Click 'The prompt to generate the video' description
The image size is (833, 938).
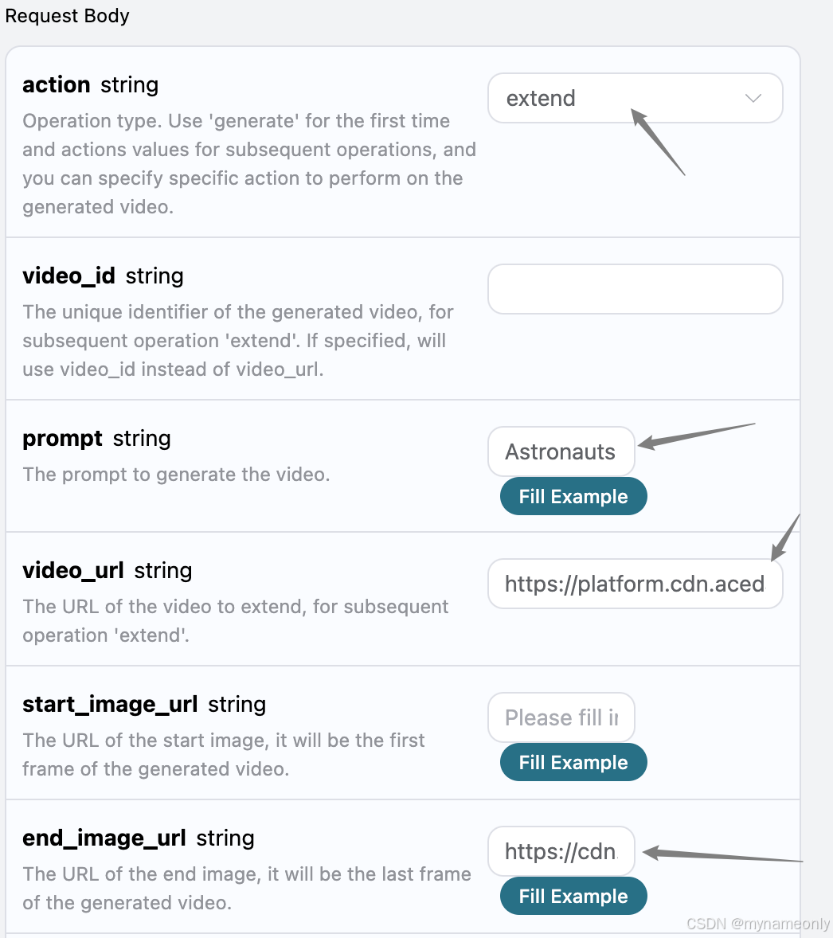pos(176,475)
